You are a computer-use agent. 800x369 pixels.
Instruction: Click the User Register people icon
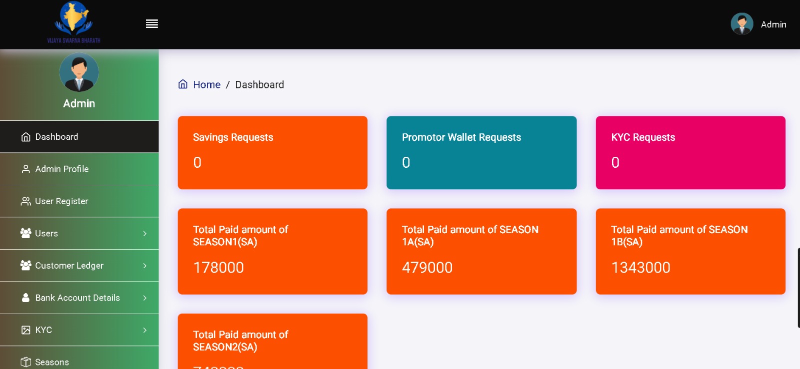[26, 201]
